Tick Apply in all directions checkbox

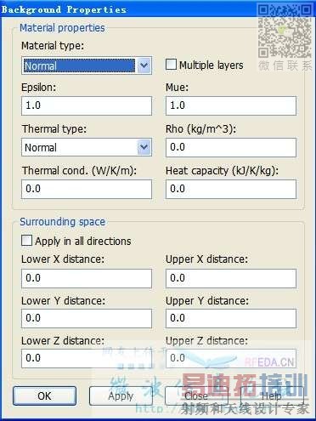click(x=26, y=241)
